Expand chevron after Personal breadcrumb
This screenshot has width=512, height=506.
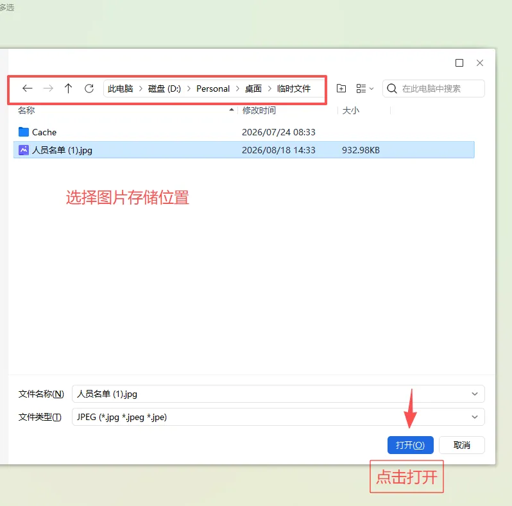[x=237, y=89]
